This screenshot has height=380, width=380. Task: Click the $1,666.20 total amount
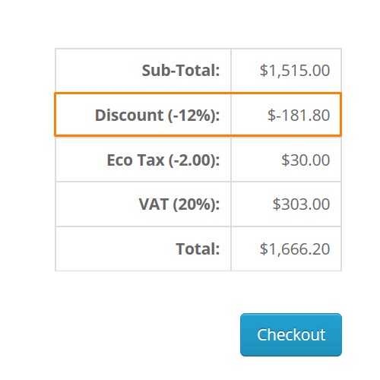295,249
